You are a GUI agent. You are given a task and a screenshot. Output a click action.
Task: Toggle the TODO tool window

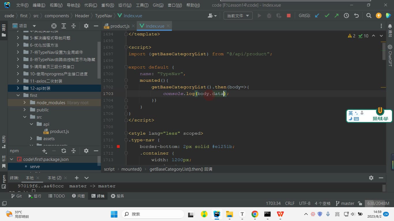coord(56,196)
